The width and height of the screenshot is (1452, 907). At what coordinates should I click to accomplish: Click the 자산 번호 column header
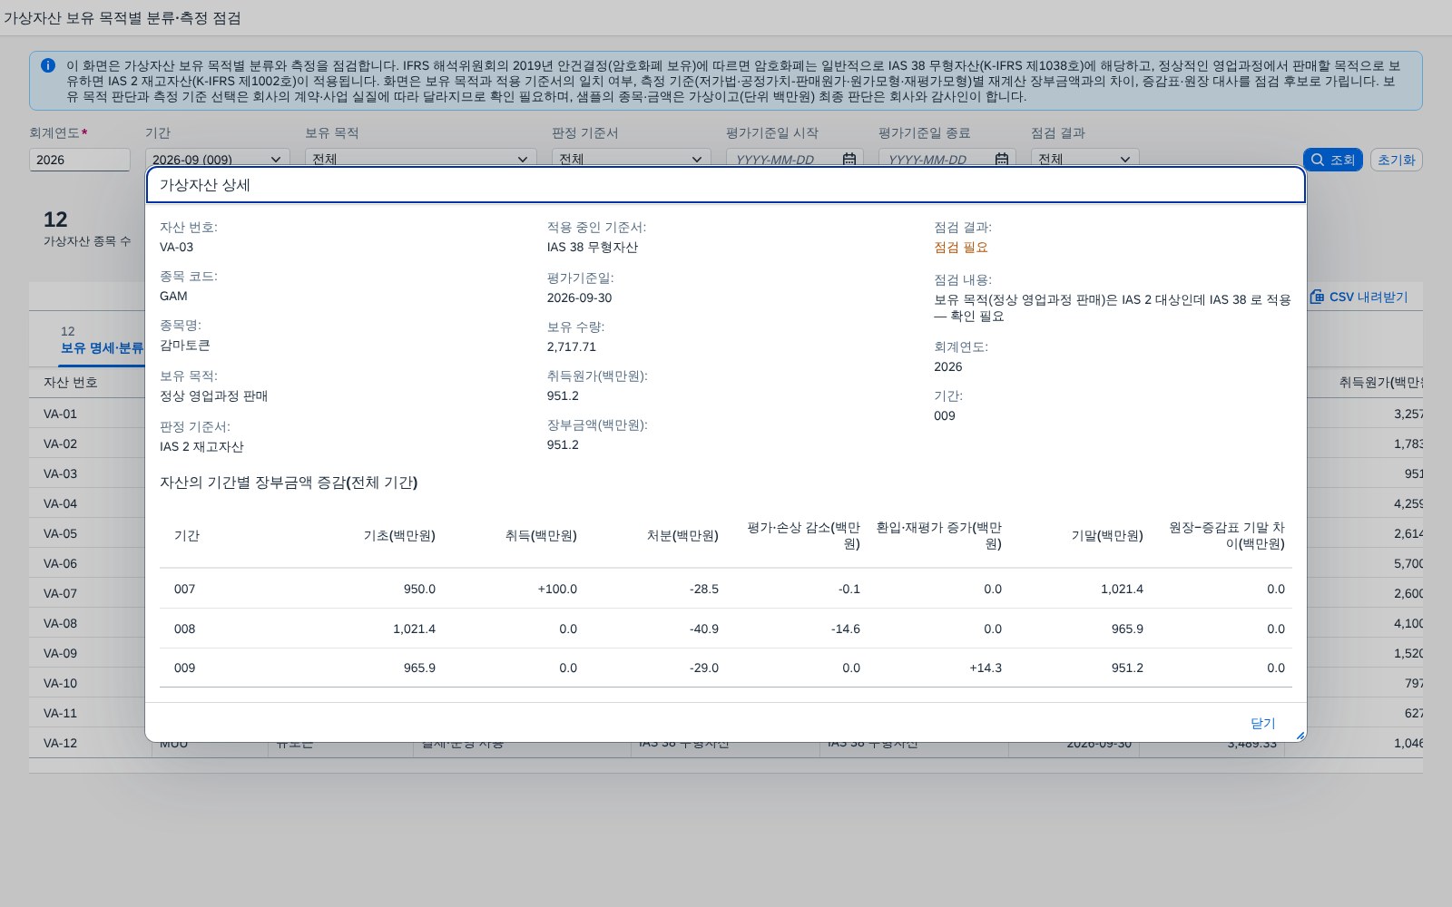[x=71, y=383]
